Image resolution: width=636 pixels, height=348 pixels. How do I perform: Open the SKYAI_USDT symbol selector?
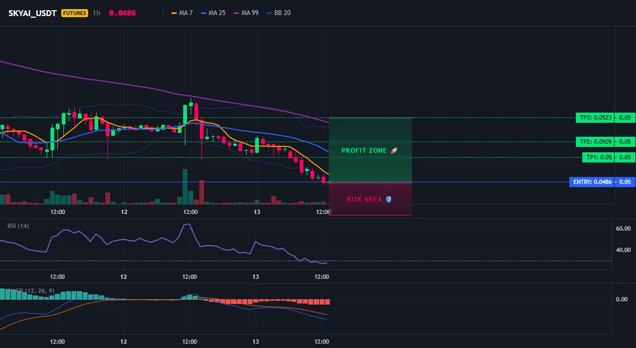pyautogui.click(x=32, y=13)
